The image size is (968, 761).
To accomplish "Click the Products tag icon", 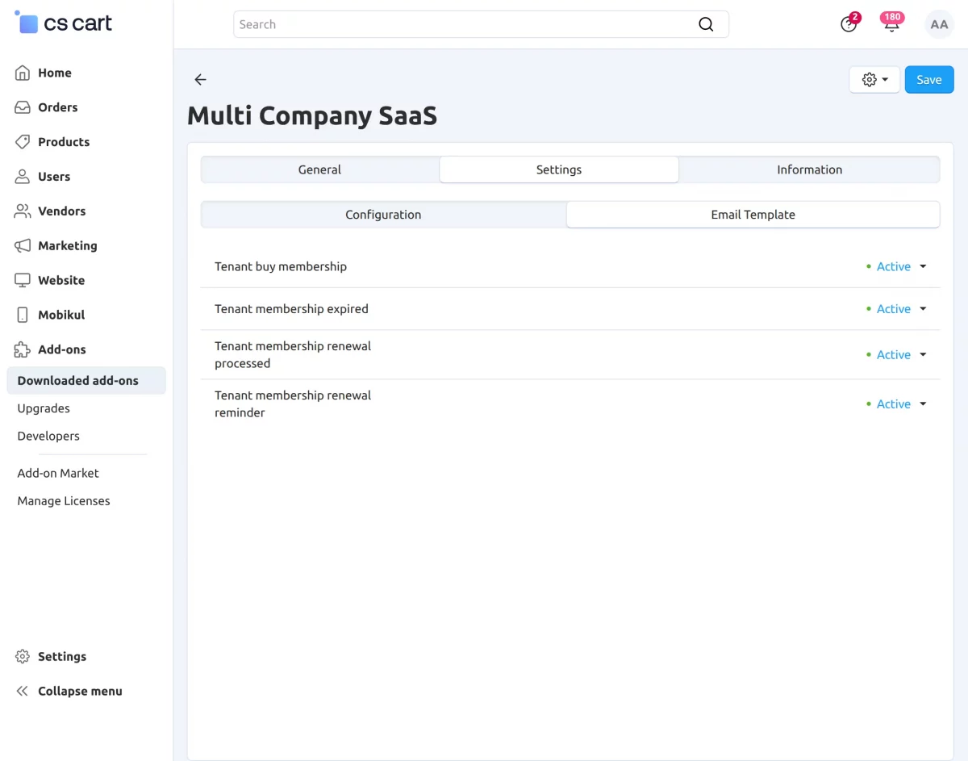I will pyautogui.click(x=23, y=142).
